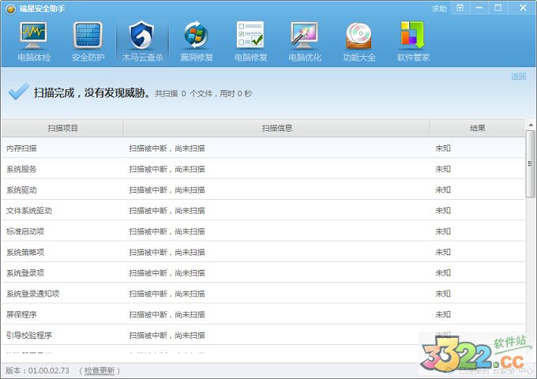Open the title bar dropdown menu button

pyautogui.click(x=460, y=8)
